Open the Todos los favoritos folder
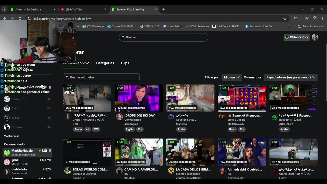 (311, 26)
